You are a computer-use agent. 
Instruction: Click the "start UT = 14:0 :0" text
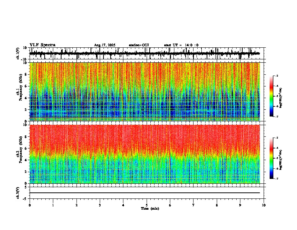point(181,45)
